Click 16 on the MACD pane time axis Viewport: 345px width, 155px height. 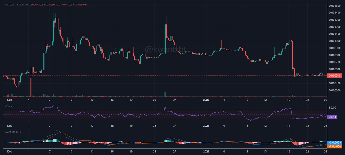click(x=112, y=151)
